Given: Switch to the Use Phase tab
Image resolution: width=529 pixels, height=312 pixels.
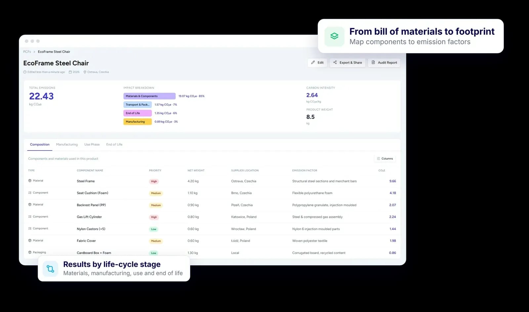Looking at the screenshot, I should click(x=92, y=145).
